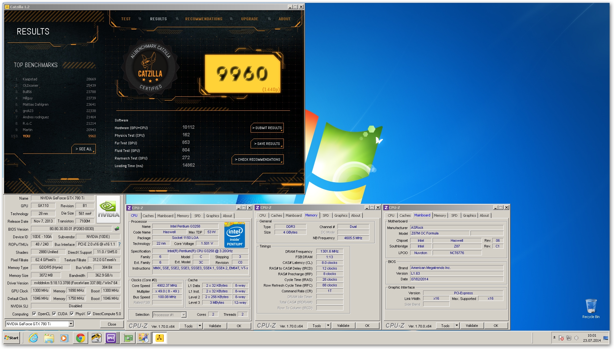Click DRAM Frequency value 1301.6 MHz
This screenshot has height=349, width=614.
330,251
